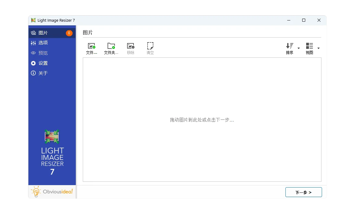Switch to the 关于 sidebar tab
This screenshot has width=352, height=212.
43,73
